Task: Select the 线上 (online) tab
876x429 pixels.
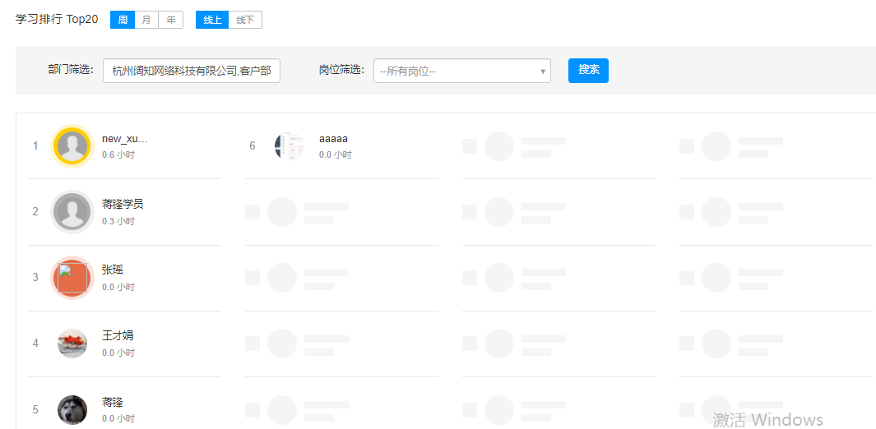Action: pyautogui.click(x=212, y=20)
